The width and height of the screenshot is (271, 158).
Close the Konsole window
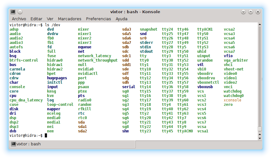pyautogui.click(x=258, y=12)
